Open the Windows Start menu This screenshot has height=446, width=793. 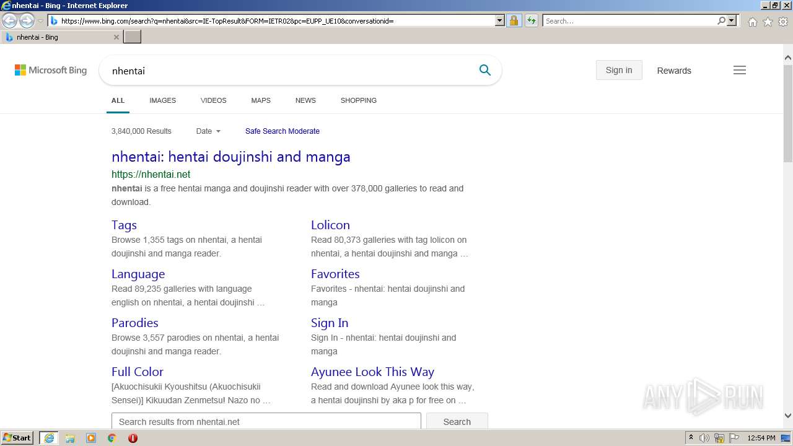(x=17, y=438)
